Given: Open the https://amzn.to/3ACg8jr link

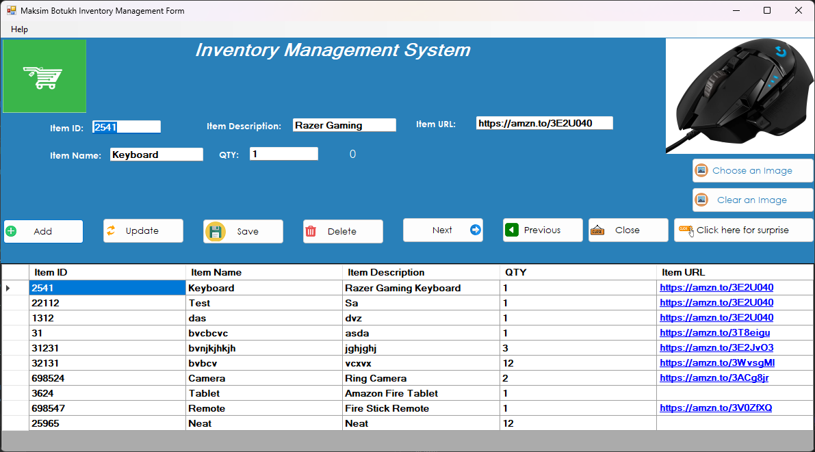Looking at the screenshot, I should pos(714,377).
